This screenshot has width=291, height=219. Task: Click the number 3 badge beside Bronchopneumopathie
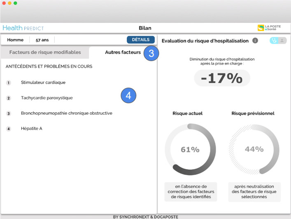point(9,113)
